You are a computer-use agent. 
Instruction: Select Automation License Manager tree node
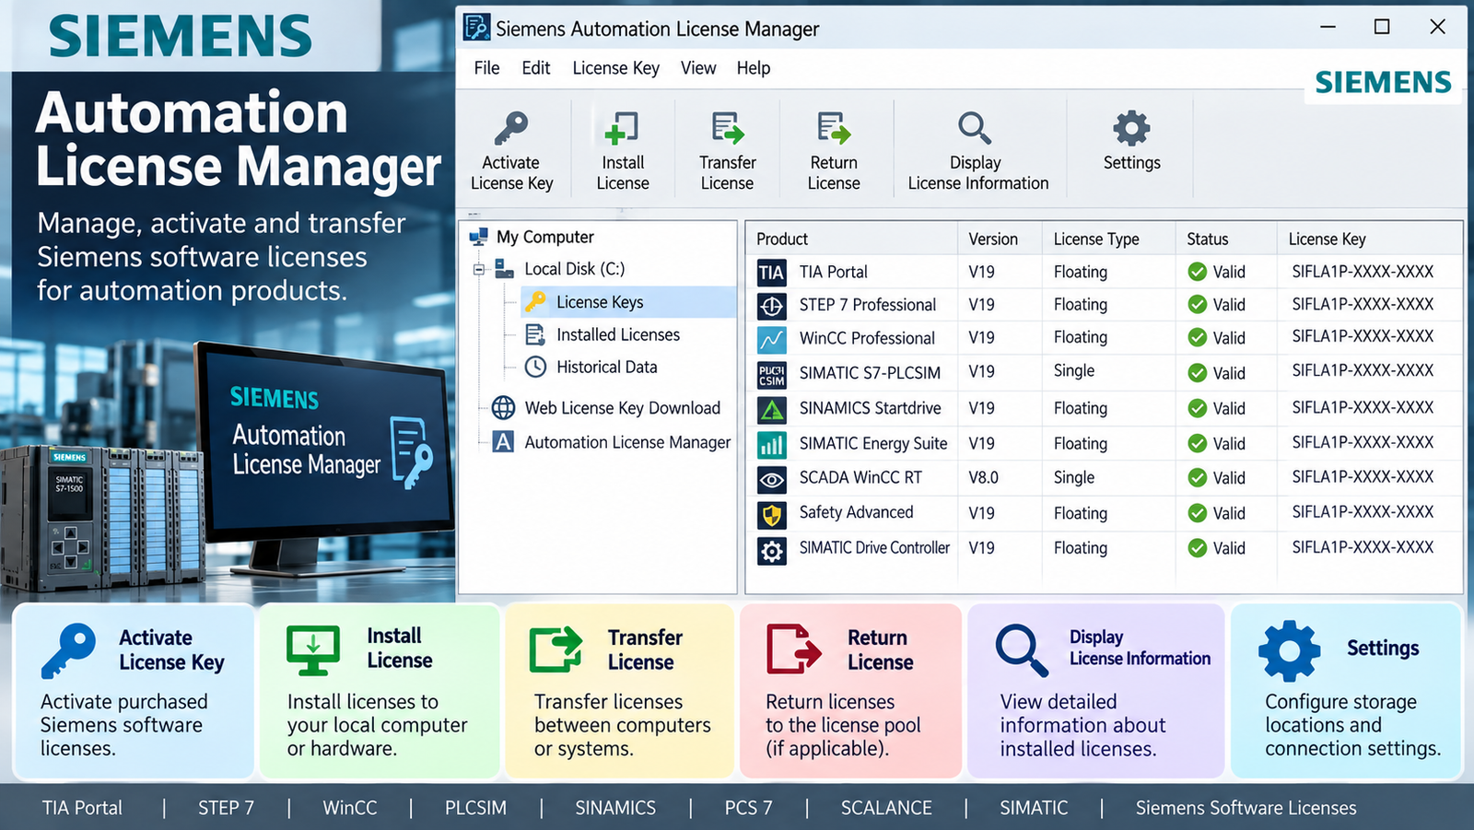[627, 442]
